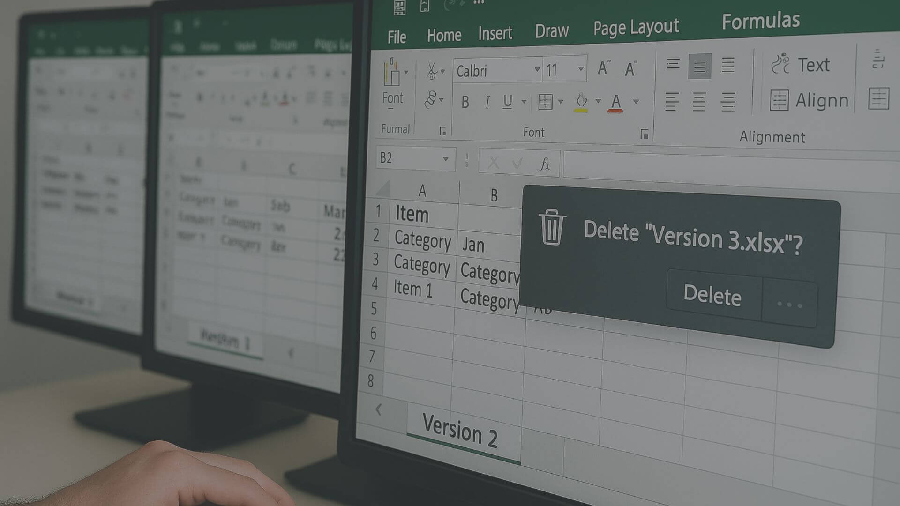This screenshot has height=506, width=900.
Task: Apply the yellow fill color bucket
Action: 581,102
